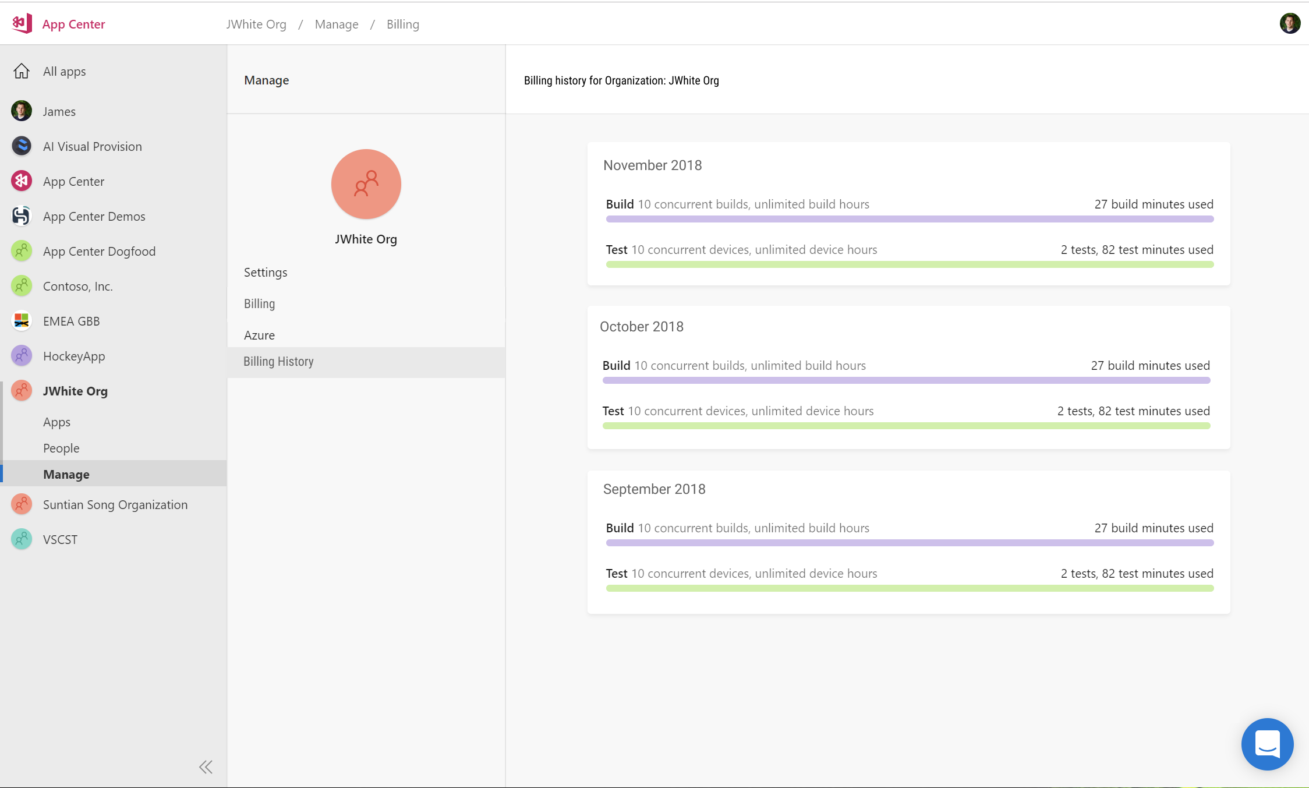1309x788 pixels.
Task: Open the HockeyApp organization icon
Action: click(x=22, y=355)
